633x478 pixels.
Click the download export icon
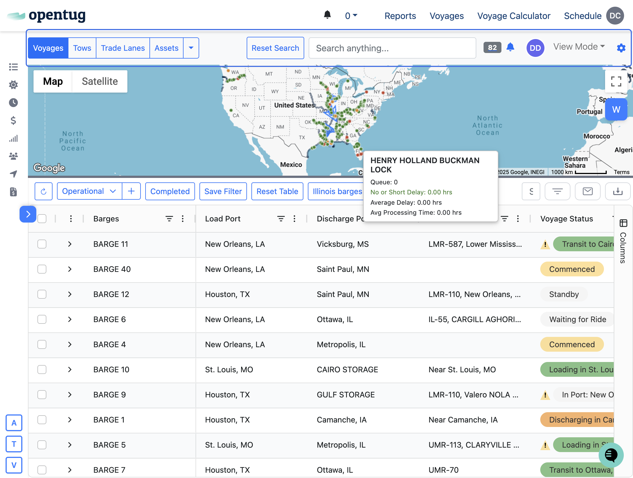[x=617, y=191]
